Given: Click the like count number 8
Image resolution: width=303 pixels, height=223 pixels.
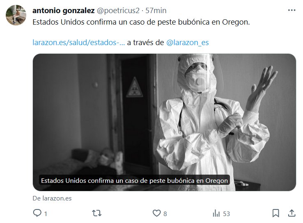Looking at the screenshot, I should pyautogui.click(x=165, y=214).
